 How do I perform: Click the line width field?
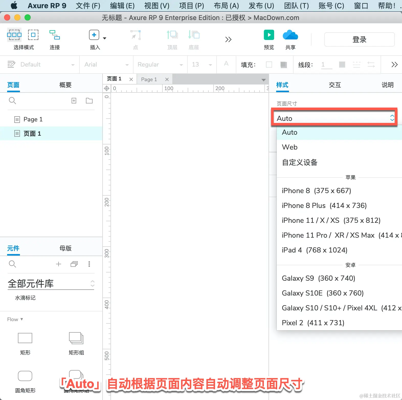point(327,65)
